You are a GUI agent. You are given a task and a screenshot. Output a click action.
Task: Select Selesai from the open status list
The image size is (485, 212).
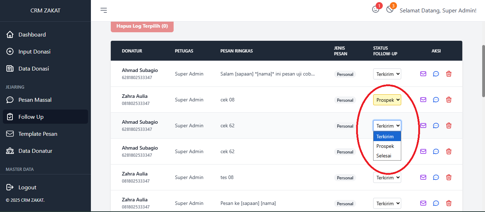[384, 156]
